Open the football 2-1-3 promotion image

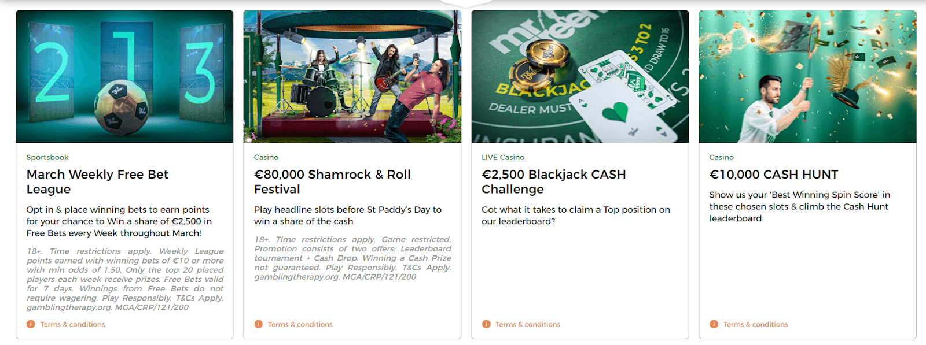124,76
